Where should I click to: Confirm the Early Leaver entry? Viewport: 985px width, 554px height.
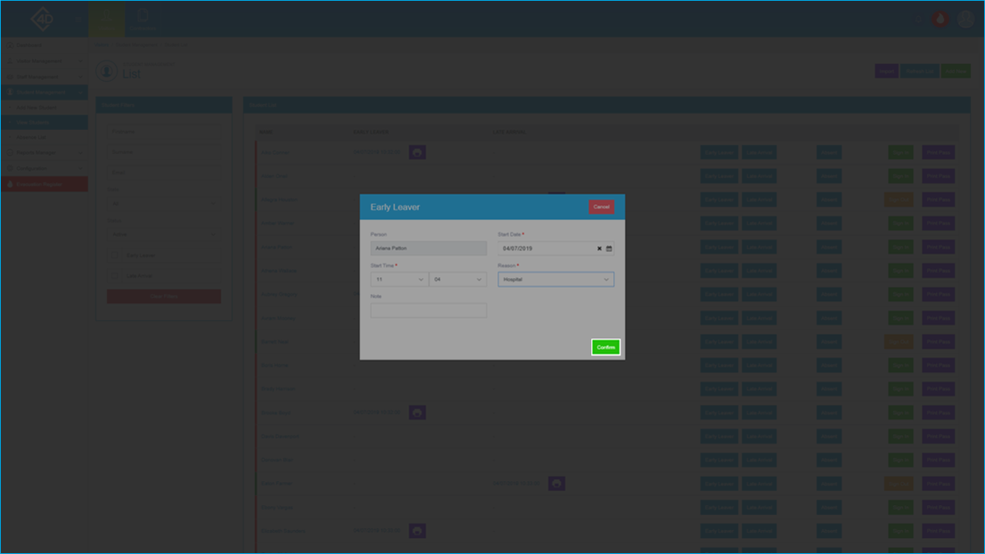pyautogui.click(x=605, y=347)
